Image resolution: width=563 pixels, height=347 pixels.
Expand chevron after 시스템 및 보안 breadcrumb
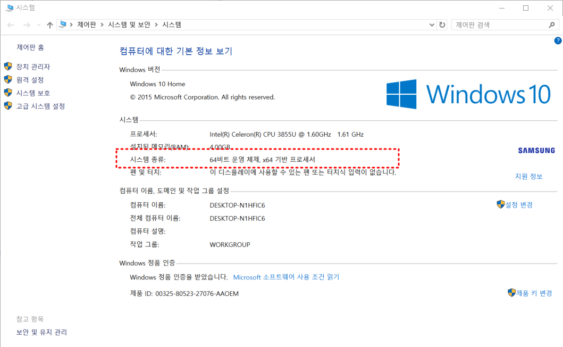[x=156, y=24]
